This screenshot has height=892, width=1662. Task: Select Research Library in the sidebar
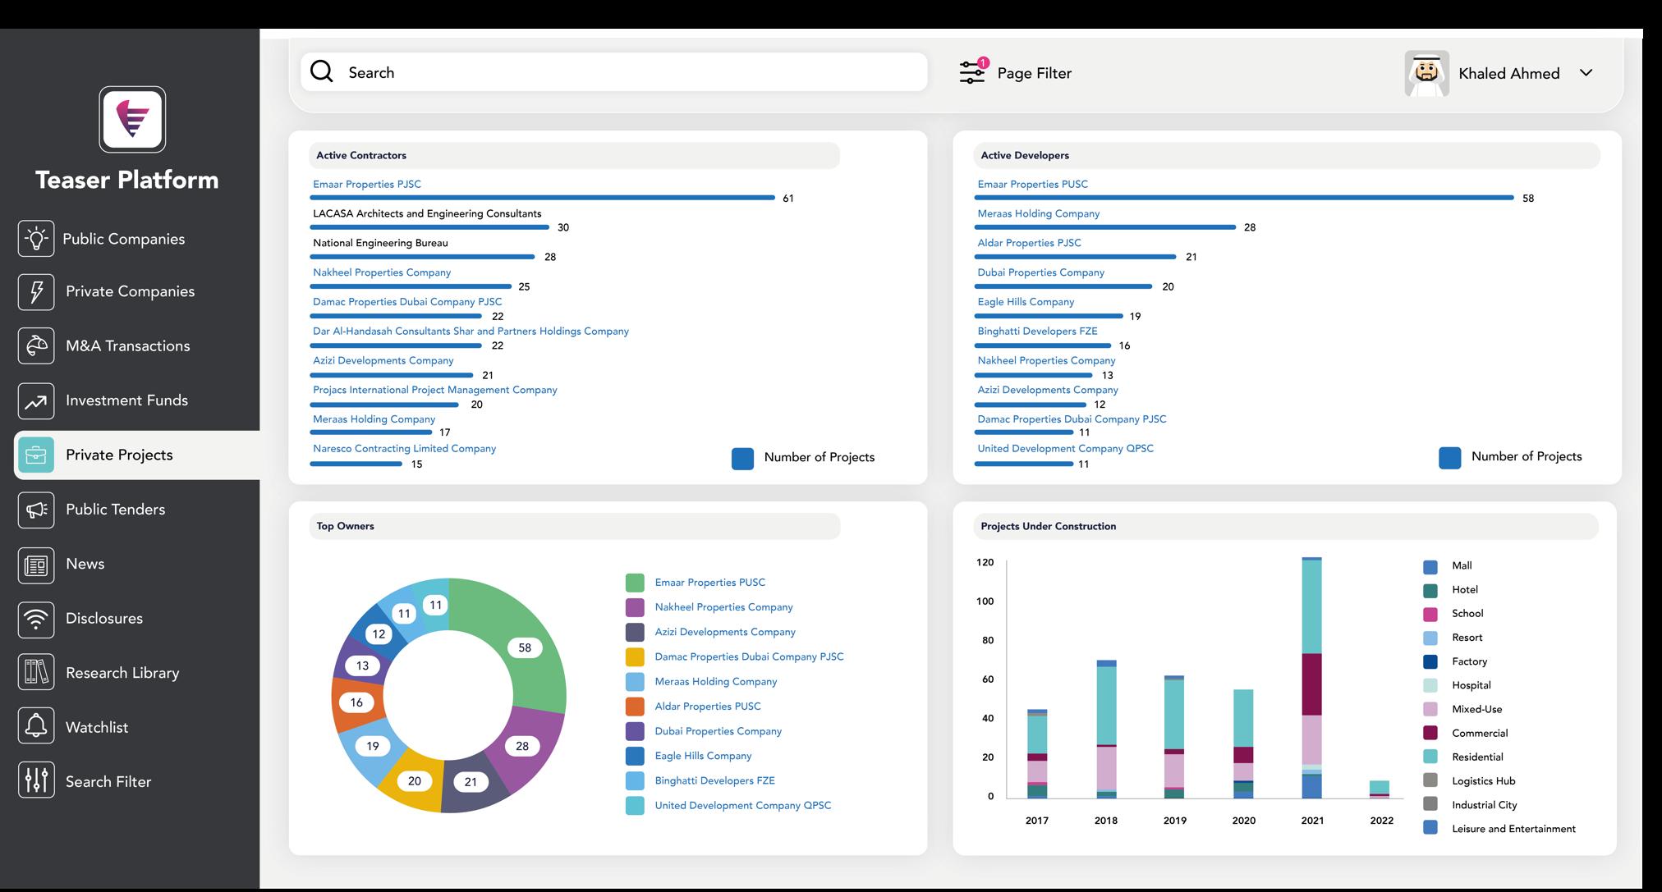point(122,673)
